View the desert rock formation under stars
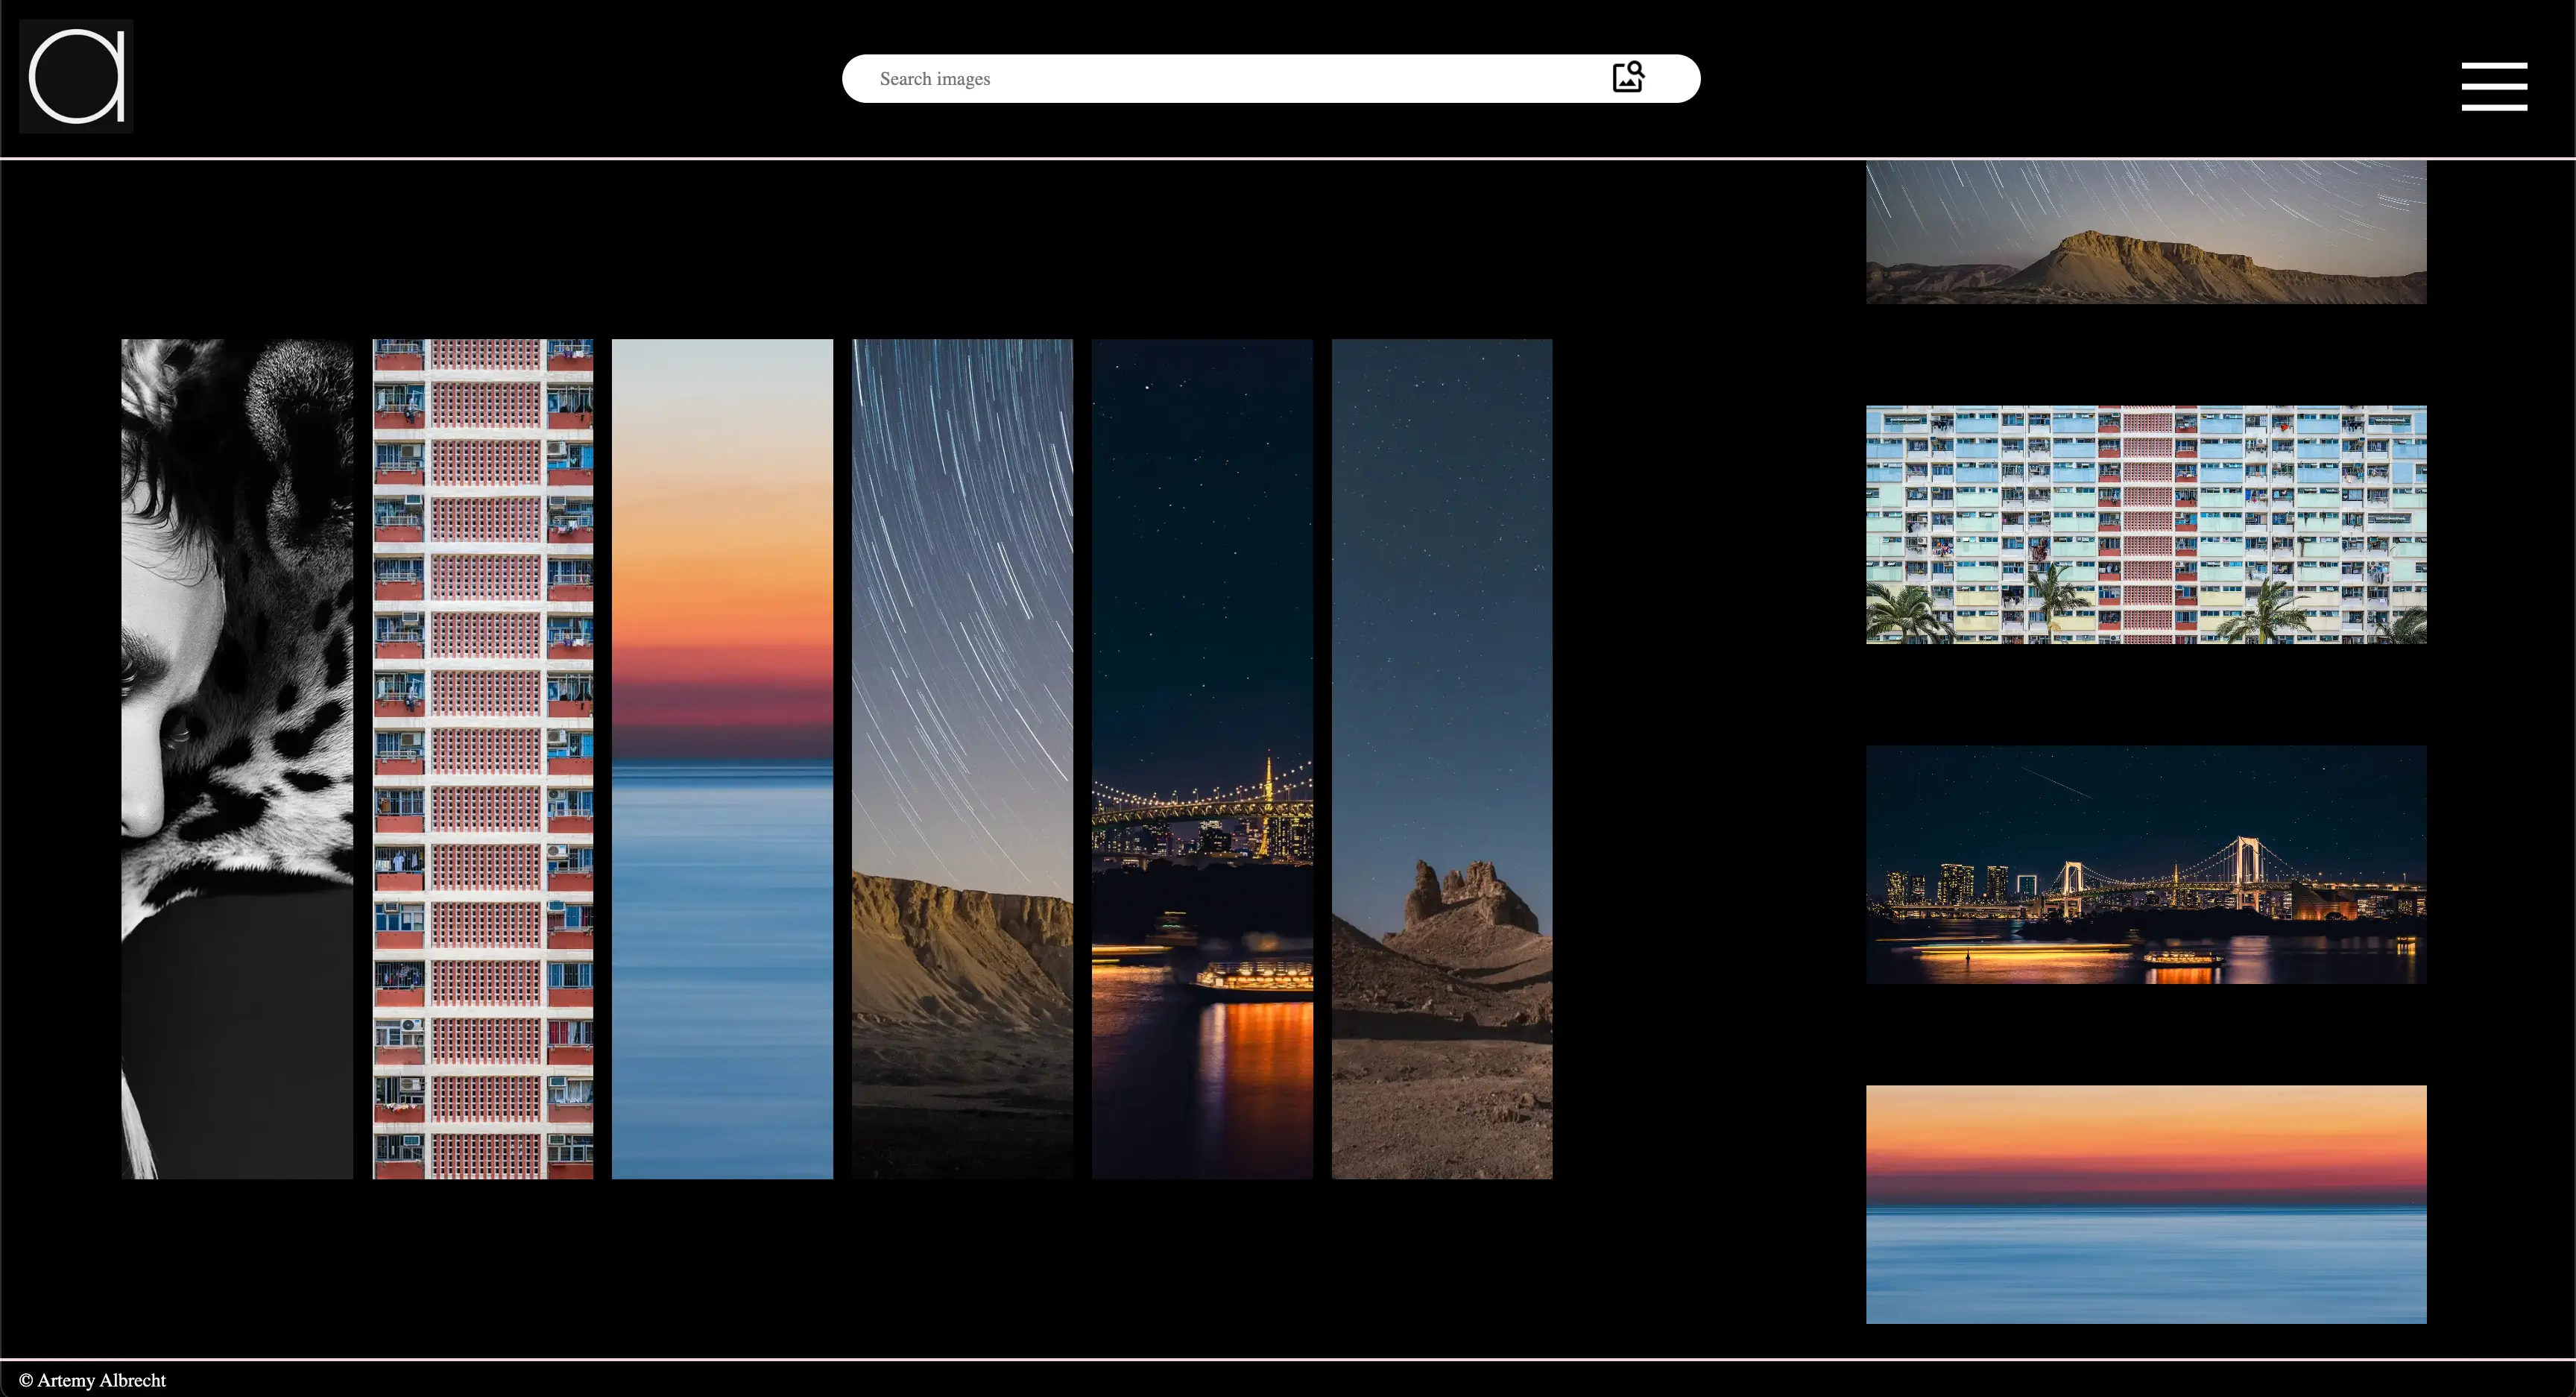 (x=1441, y=758)
